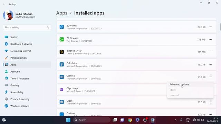Click the opuh612@gmail.com account email
The image size is (221, 124).
[25, 17]
